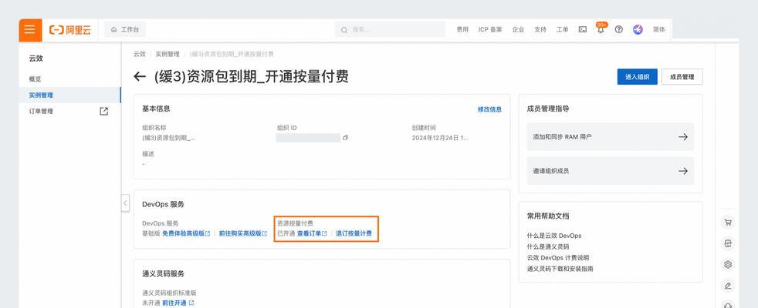The height and width of the screenshot is (308, 758).
Task: Click the shopping cart icon in the right rail
Action: [x=728, y=223]
